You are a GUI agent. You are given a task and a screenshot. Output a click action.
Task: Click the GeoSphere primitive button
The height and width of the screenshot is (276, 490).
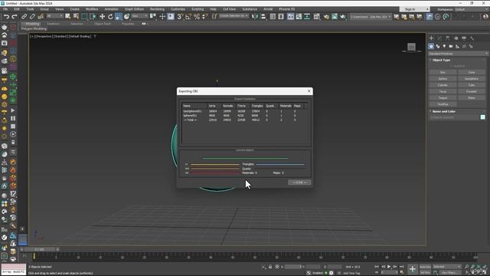[472, 78]
